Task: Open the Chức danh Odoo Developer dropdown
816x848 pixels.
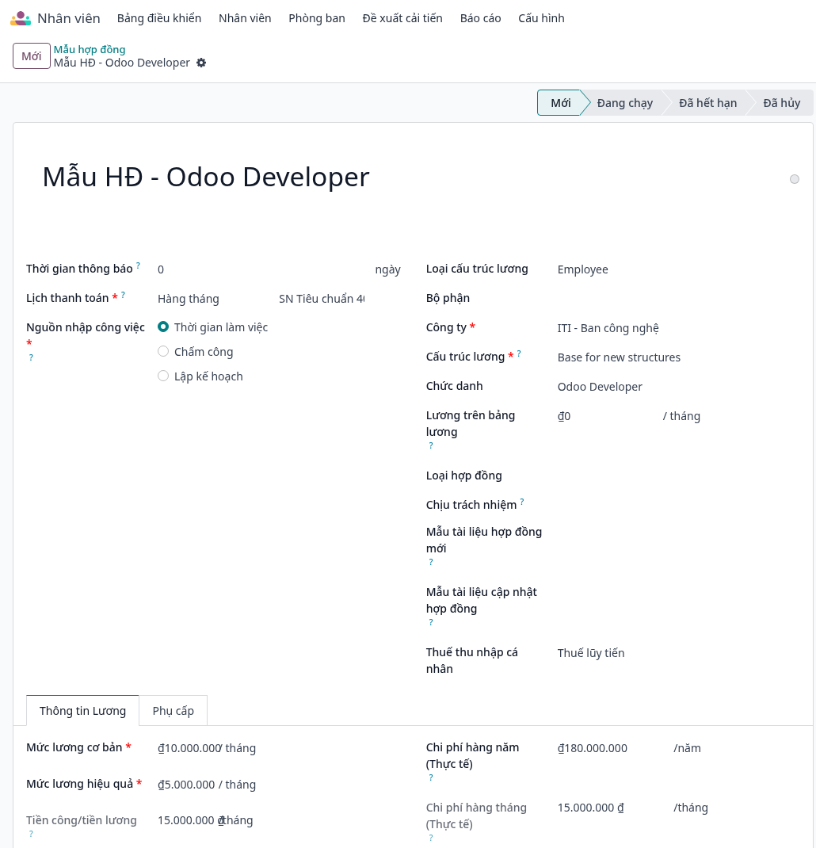Action: [x=679, y=386]
